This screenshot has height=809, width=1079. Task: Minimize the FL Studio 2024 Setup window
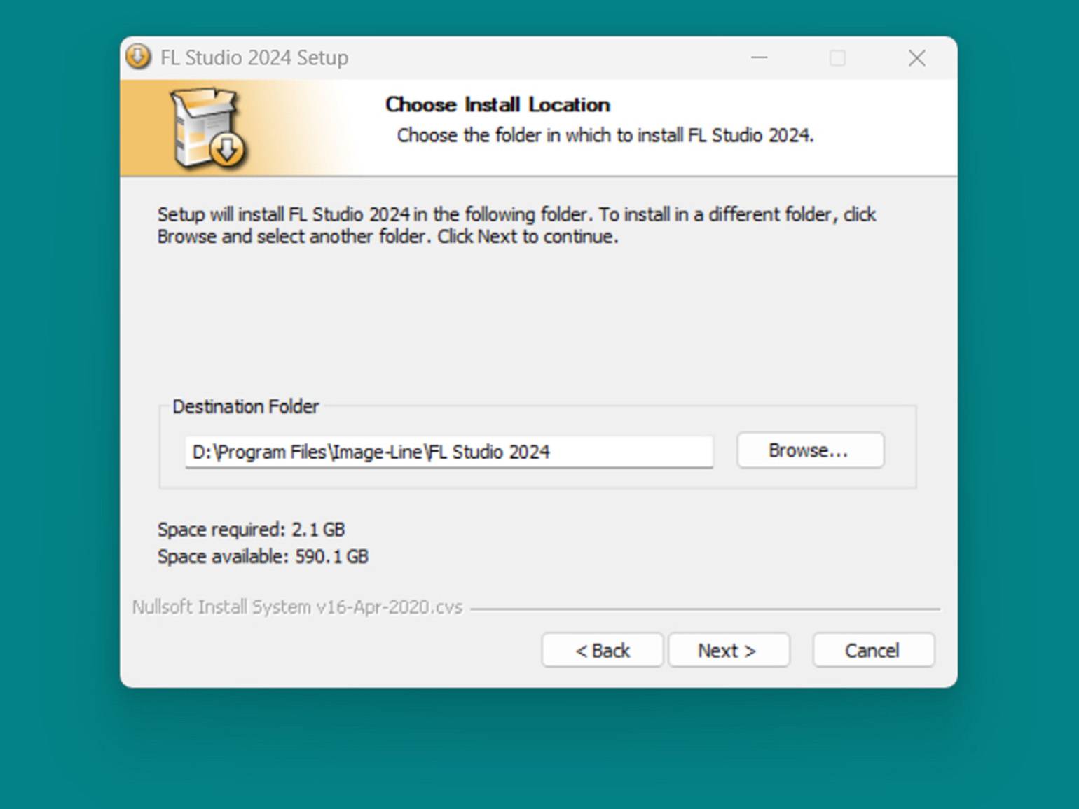(760, 57)
